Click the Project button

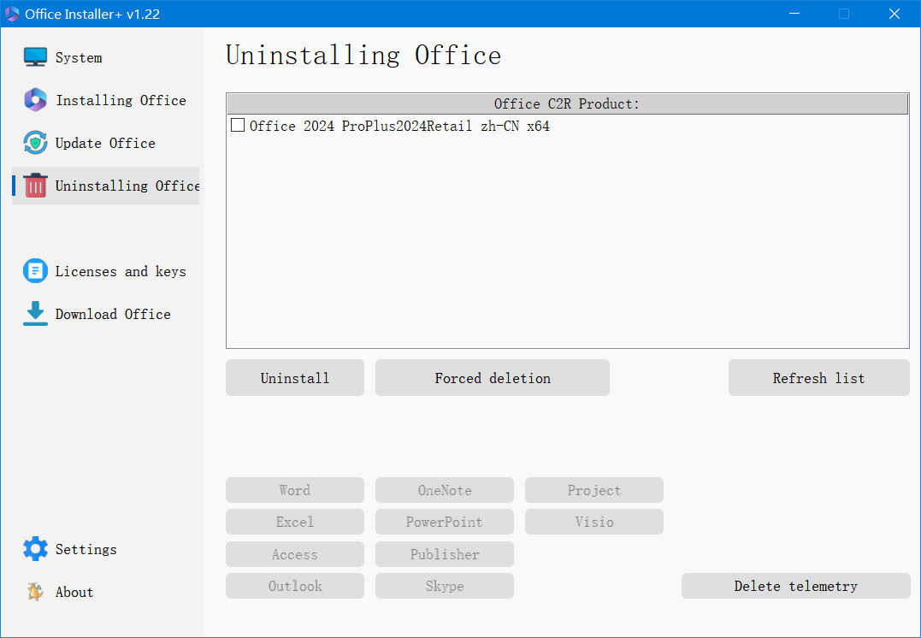pyautogui.click(x=593, y=490)
